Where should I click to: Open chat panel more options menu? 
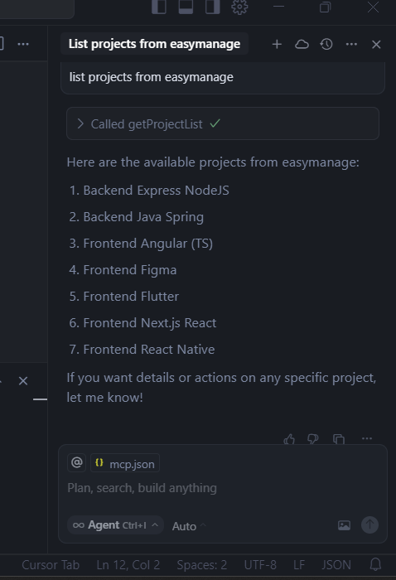tap(351, 45)
